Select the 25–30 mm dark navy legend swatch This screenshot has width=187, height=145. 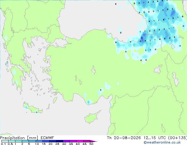click(x=59, y=141)
